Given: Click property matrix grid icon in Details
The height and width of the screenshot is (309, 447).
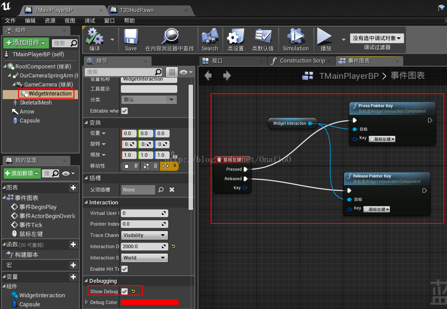Looking at the screenshot, I should coord(172,72).
